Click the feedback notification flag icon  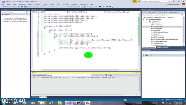click(x=135, y=1)
